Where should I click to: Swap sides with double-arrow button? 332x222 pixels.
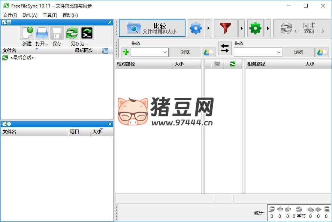pos(225,48)
